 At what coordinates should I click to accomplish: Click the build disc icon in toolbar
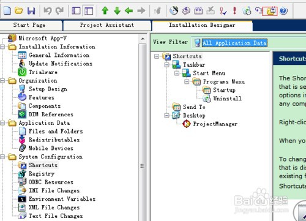click(x=174, y=10)
